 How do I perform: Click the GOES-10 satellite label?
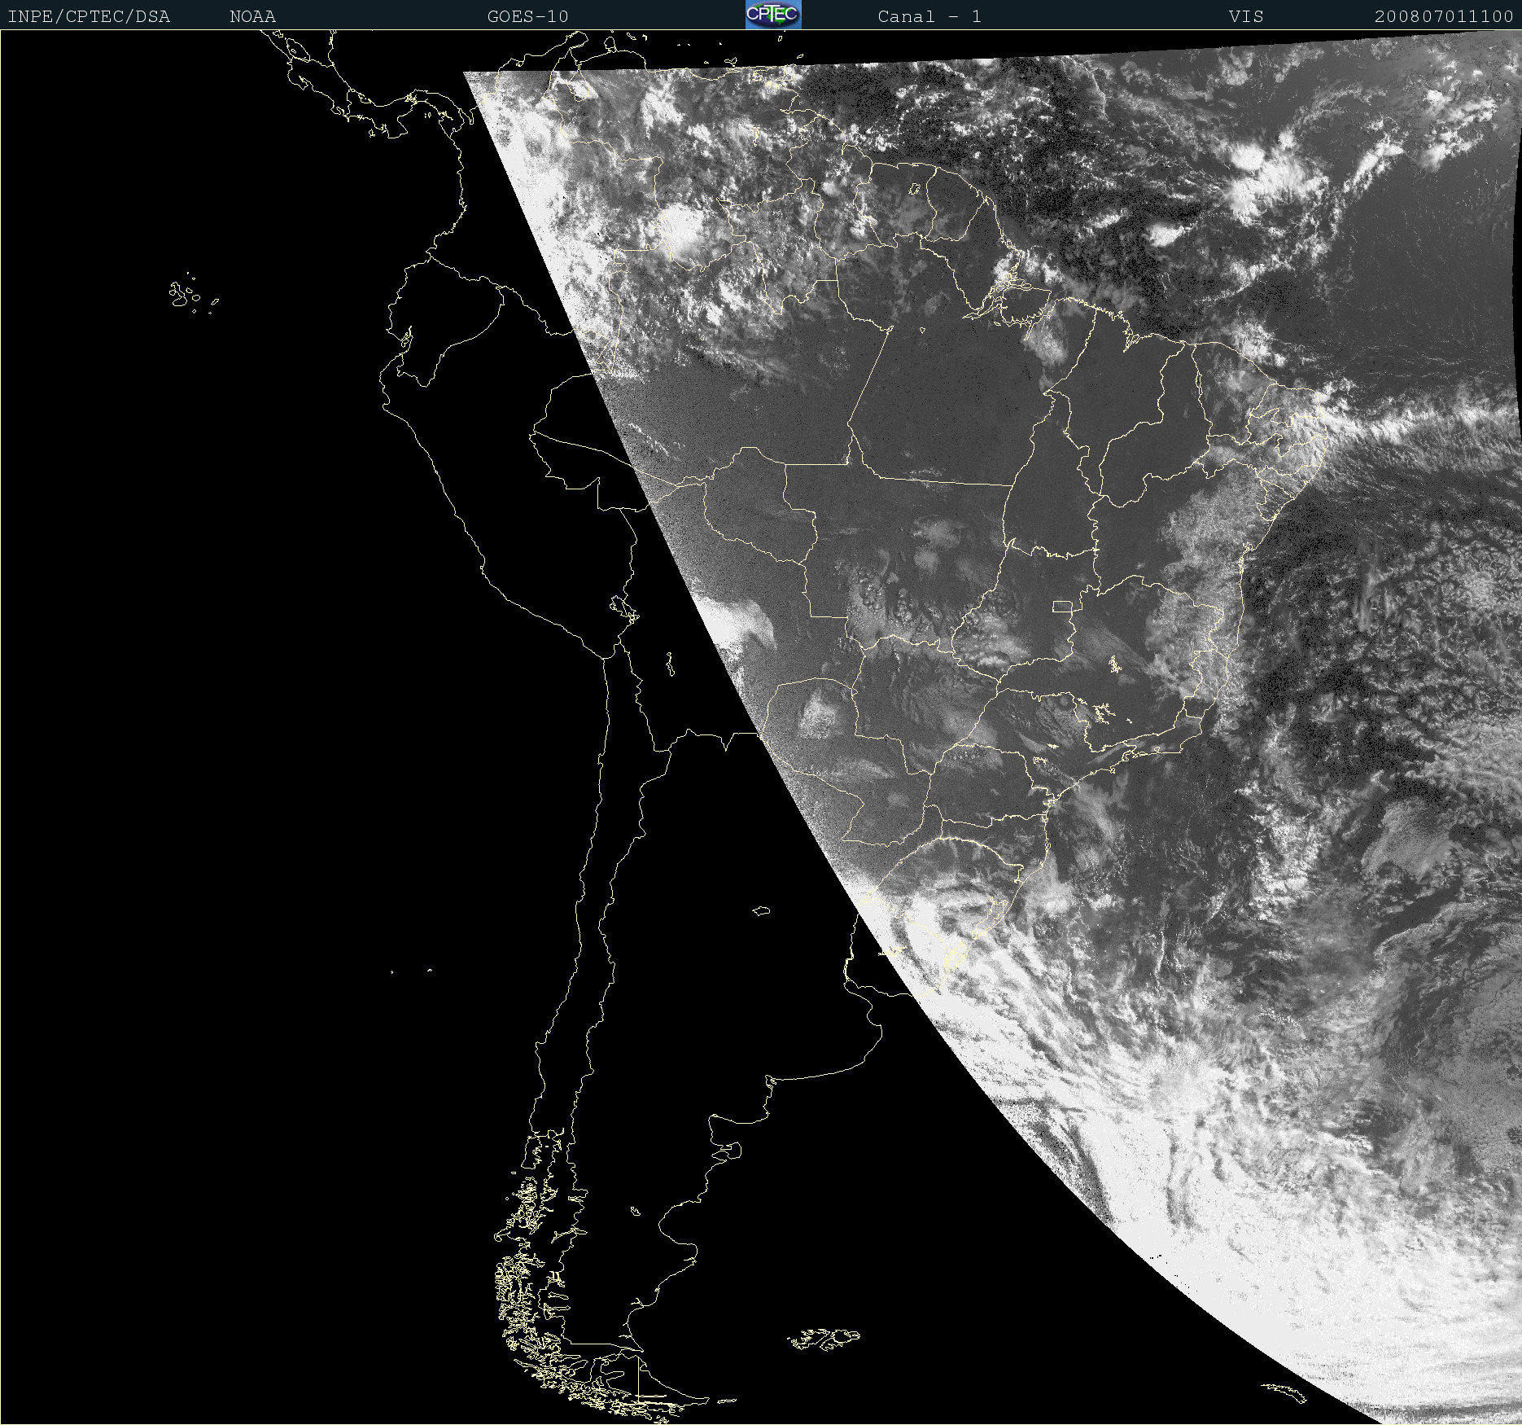527,16
